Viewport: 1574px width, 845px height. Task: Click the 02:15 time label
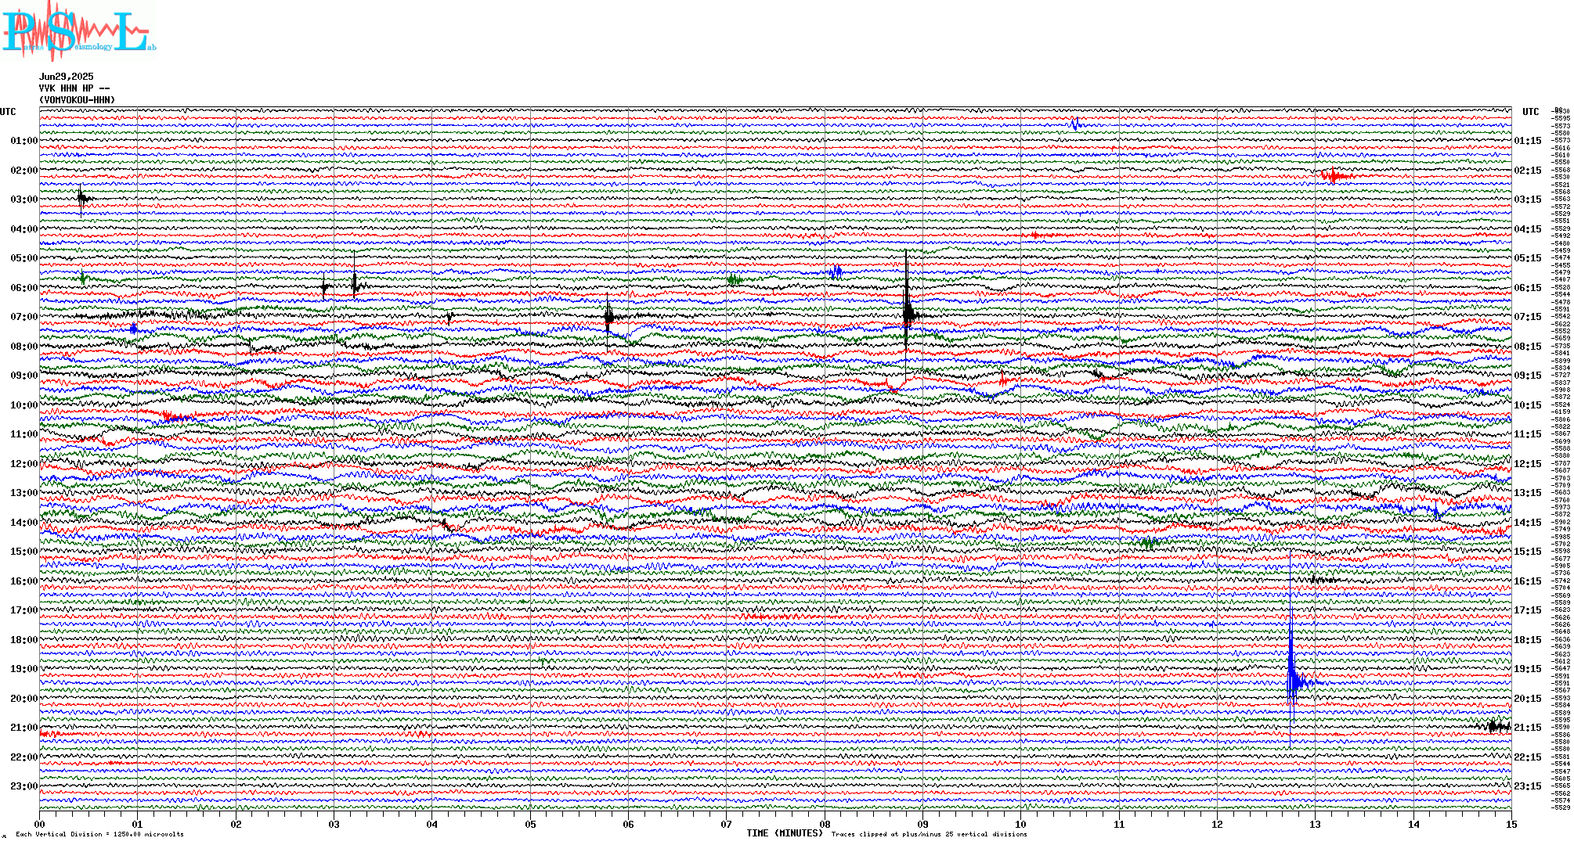(x=1528, y=171)
